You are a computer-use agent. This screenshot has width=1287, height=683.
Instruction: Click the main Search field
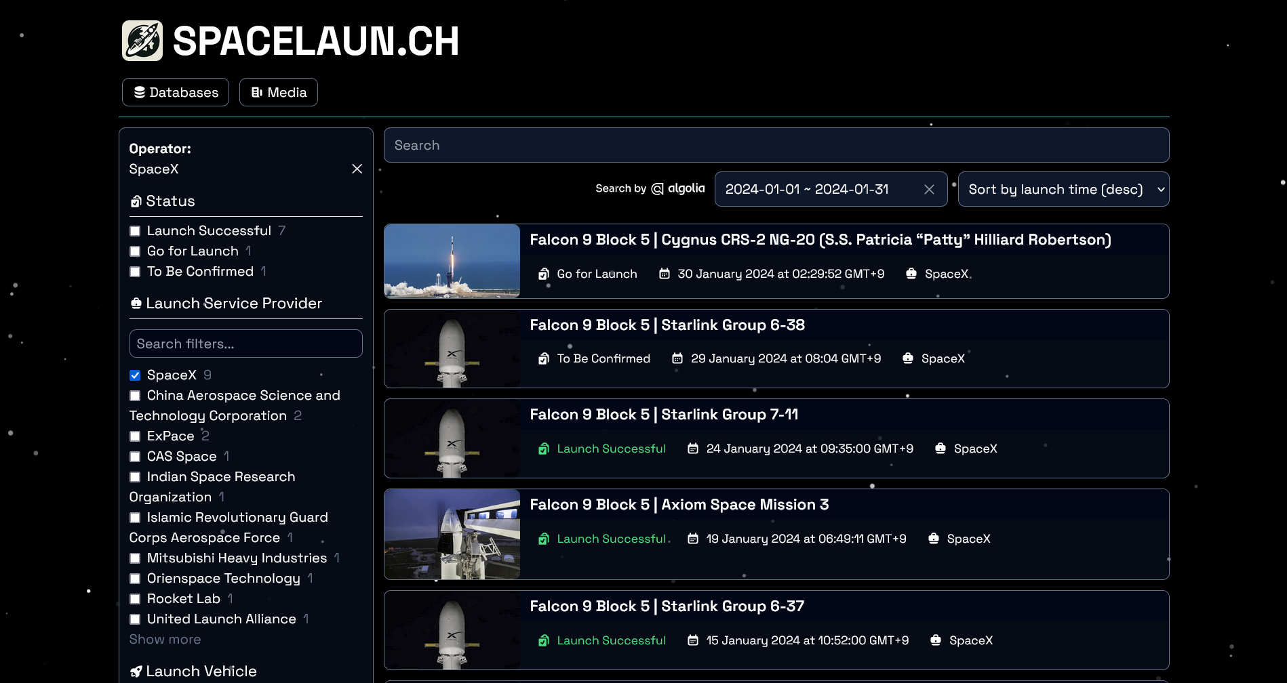coord(776,145)
